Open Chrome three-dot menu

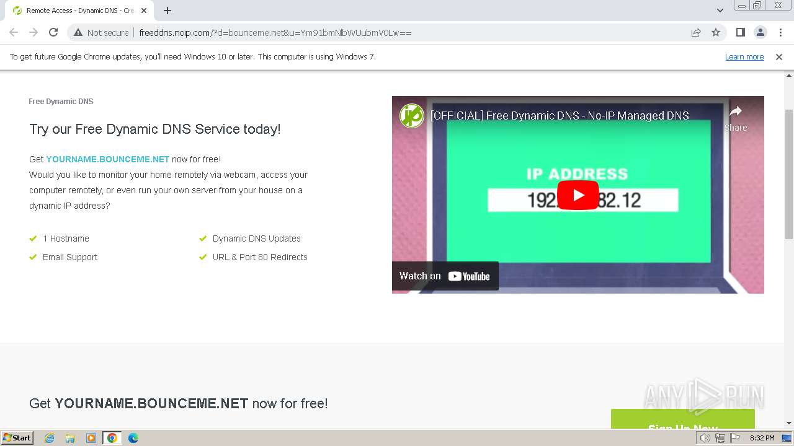(x=780, y=32)
